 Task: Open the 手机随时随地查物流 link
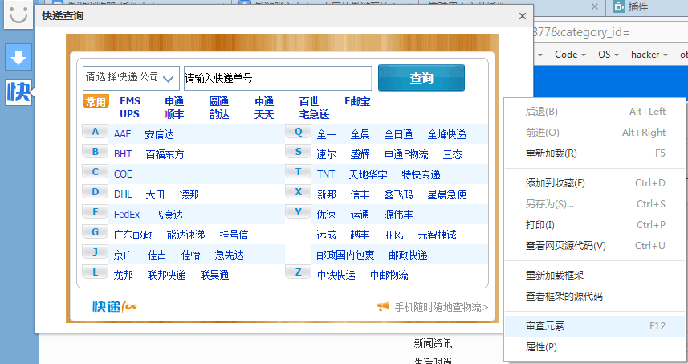pos(441,307)
